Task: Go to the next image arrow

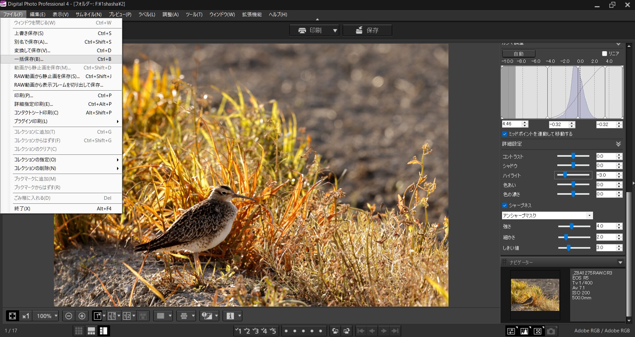Action: point(384,331)
